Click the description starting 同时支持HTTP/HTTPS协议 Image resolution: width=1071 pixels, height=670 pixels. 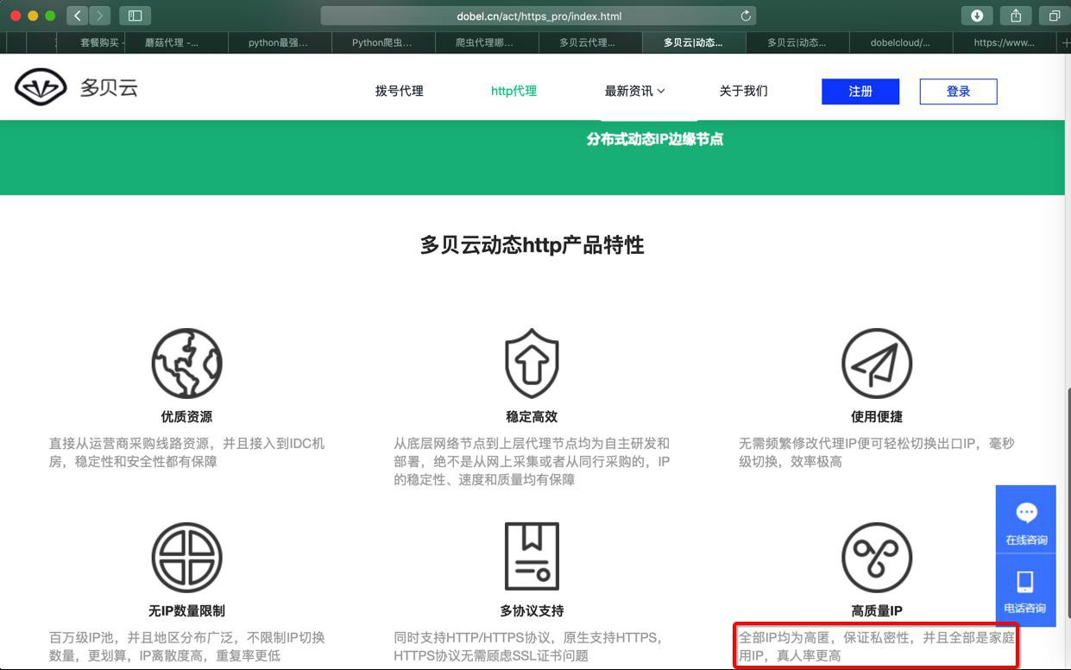(x=528, y=647)
